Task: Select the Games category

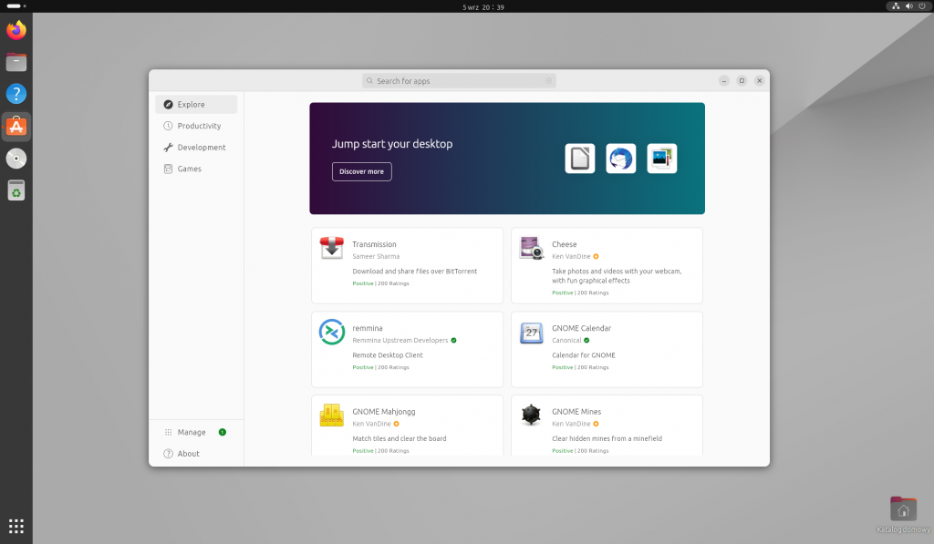Action: [x=186, y=169]
